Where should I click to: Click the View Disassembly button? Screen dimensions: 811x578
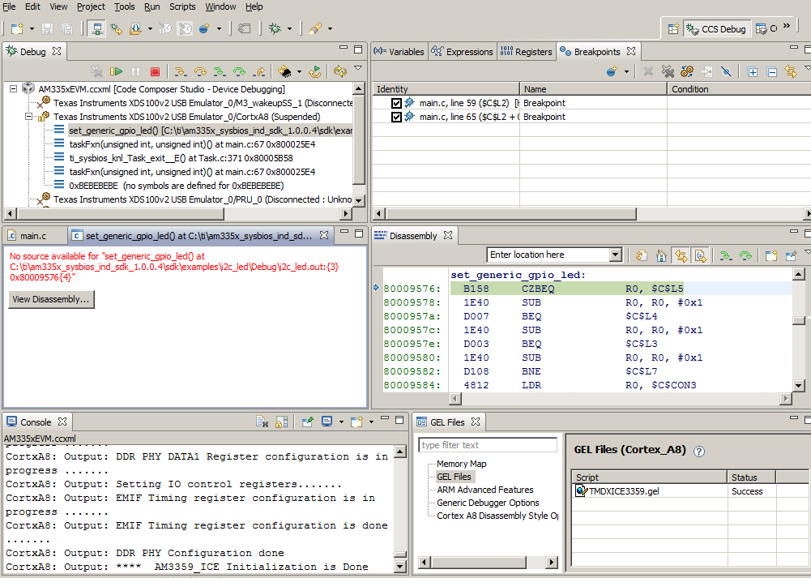pos(51,299)
